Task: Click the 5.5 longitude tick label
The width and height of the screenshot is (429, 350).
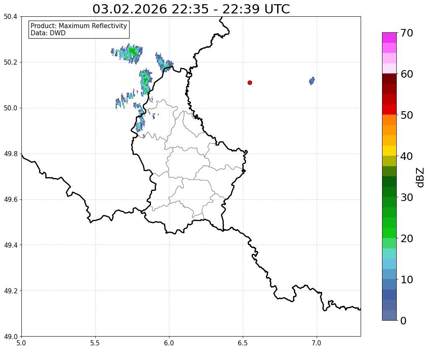Action: 95,343
